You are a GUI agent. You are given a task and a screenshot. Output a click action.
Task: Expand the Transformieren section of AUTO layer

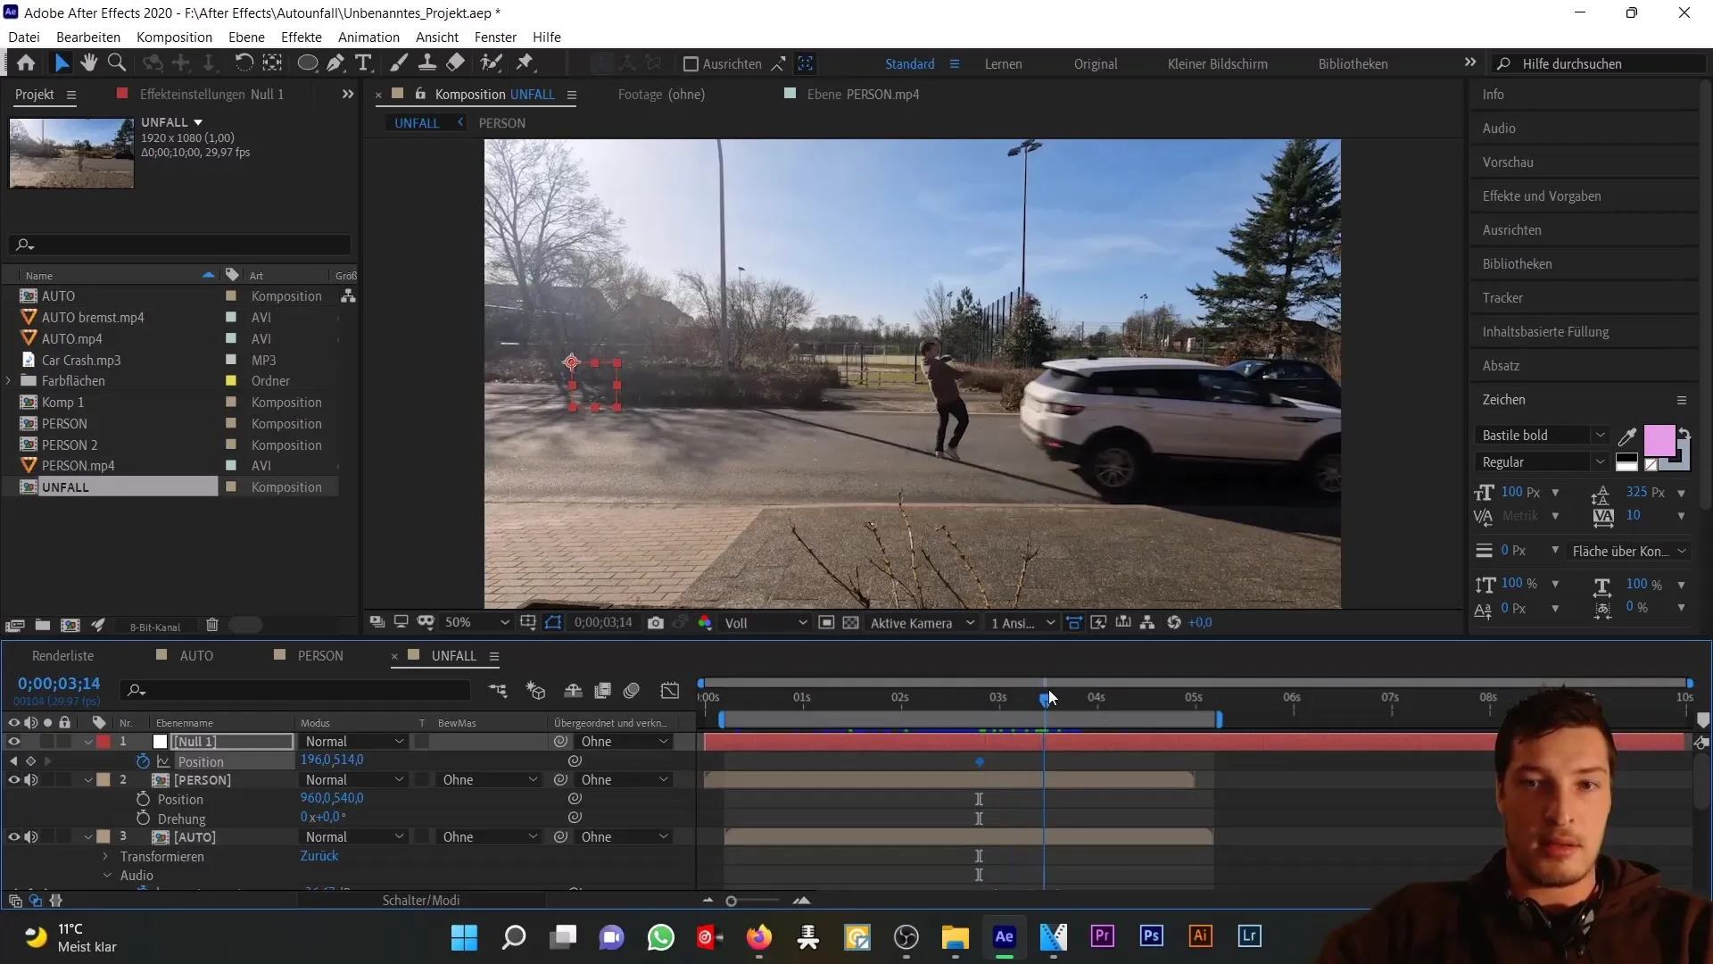(104, 857)
